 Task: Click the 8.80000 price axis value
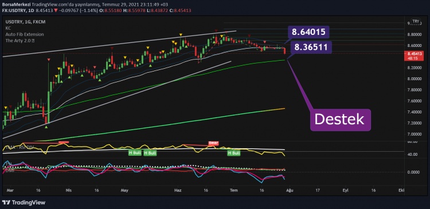414,34
